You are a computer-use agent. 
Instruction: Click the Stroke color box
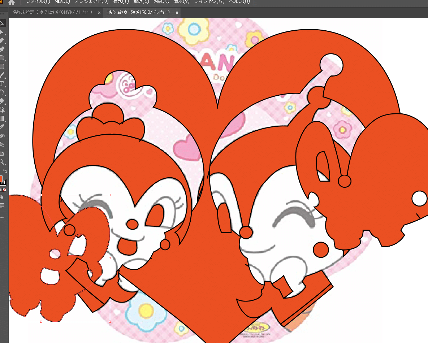tap(4, 182)
